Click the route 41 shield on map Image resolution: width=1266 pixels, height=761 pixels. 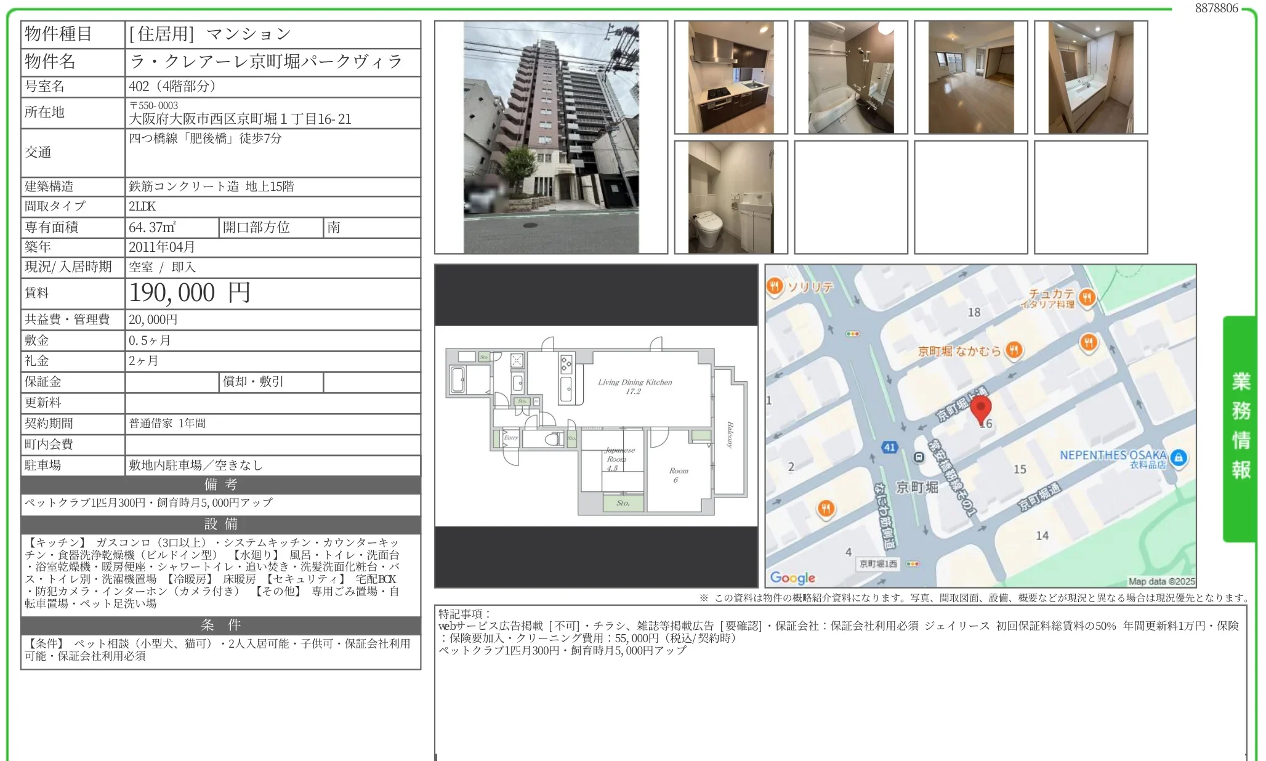[889, 448]
